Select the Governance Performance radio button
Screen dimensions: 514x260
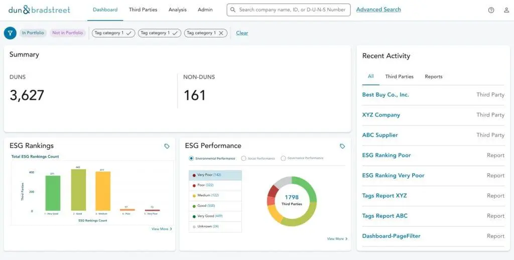(x=283, y=159)
